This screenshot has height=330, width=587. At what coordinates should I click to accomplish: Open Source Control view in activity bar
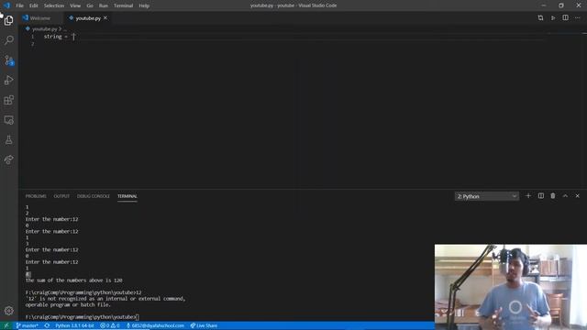pyautogui.click(x=9, y=60)
